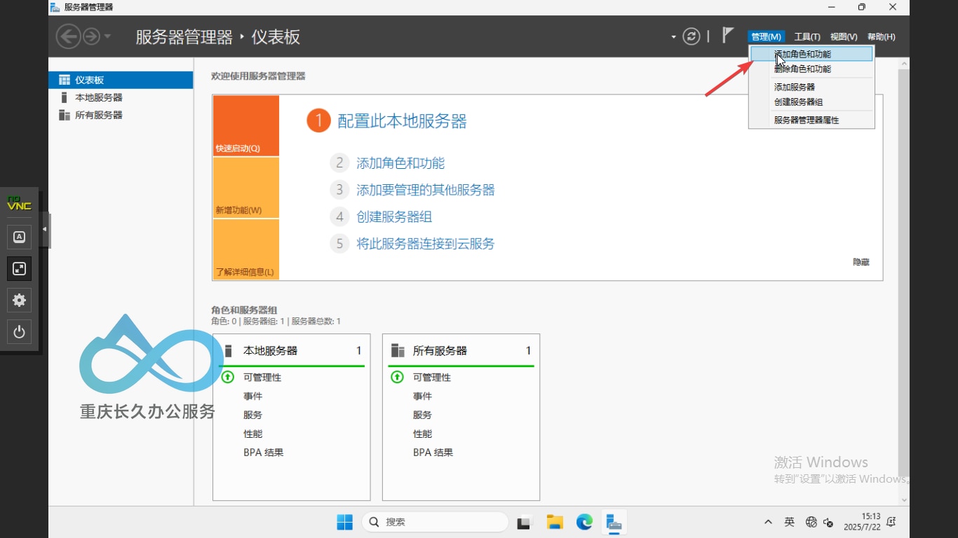958x538 pixels.
Task: Choose 删除角色和功能 from the dropdown menu
Action: tap(811, 69)
